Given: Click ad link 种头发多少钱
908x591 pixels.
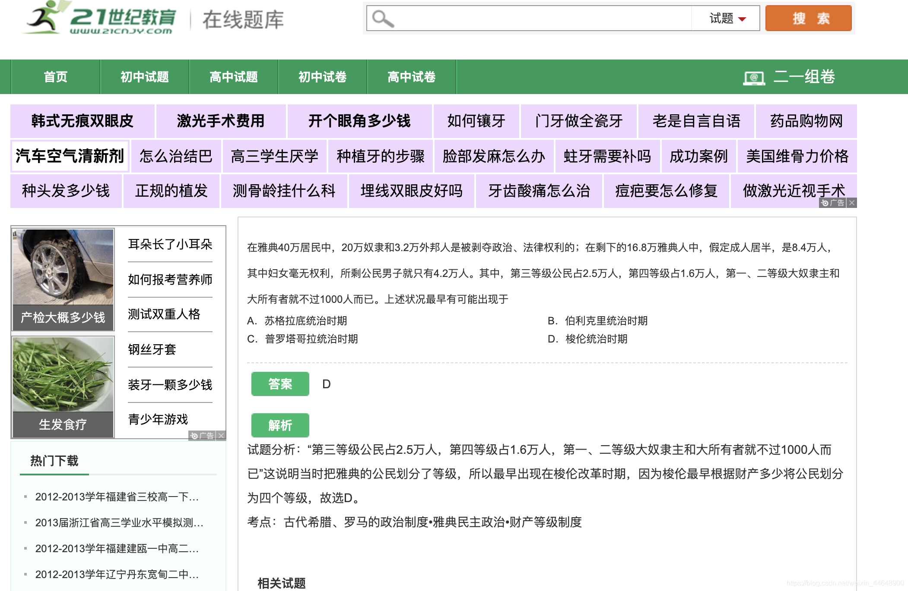Looking at the screenshot, I should click(66, 191).
